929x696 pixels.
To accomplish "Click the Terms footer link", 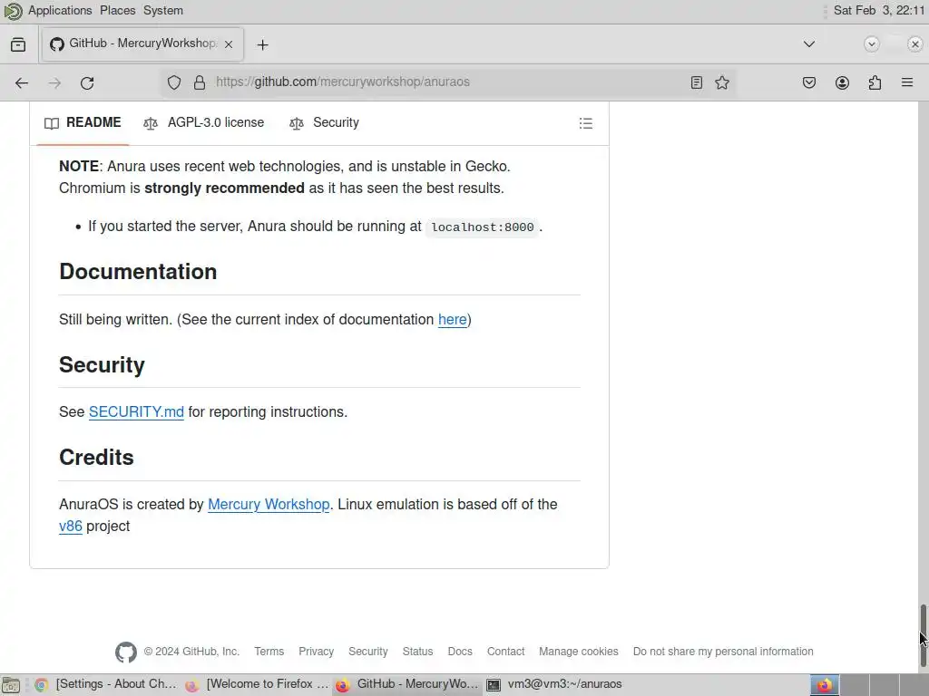I will click(269, 652).
